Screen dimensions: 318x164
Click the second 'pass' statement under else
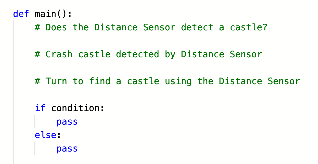(x=67, y=149)
